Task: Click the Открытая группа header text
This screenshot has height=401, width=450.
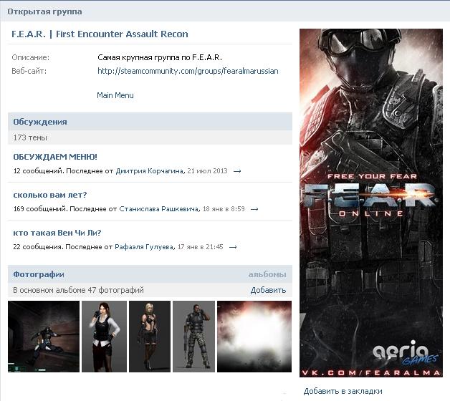Action: (44, 11)
